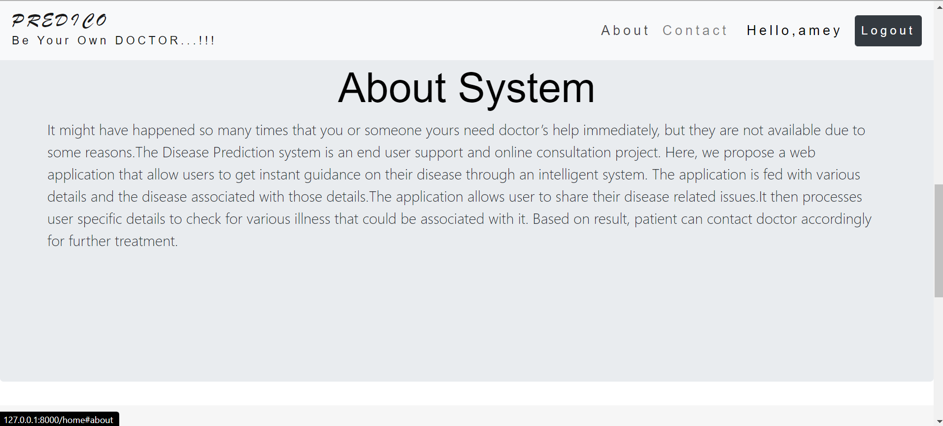This screenshot has width=943, height=426.
Task: Click the Disease Prediction description paragraph
Action: (x=458, y=185)
